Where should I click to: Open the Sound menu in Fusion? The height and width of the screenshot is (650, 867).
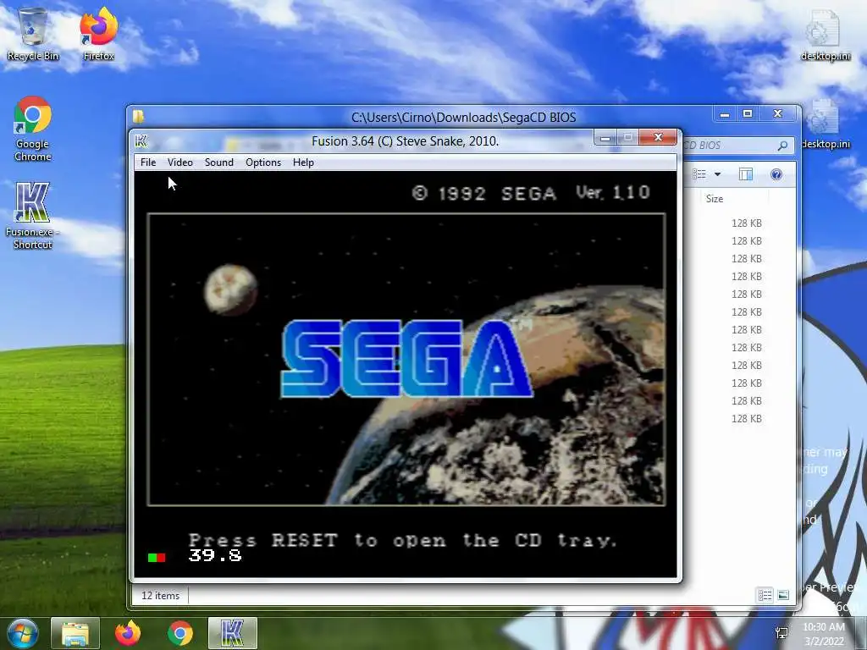(219, 162)
